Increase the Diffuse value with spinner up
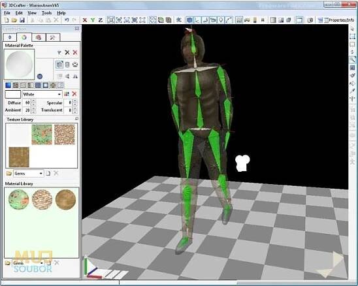The width and height of the screenshot is (358, 286). (x=33, y=101)
